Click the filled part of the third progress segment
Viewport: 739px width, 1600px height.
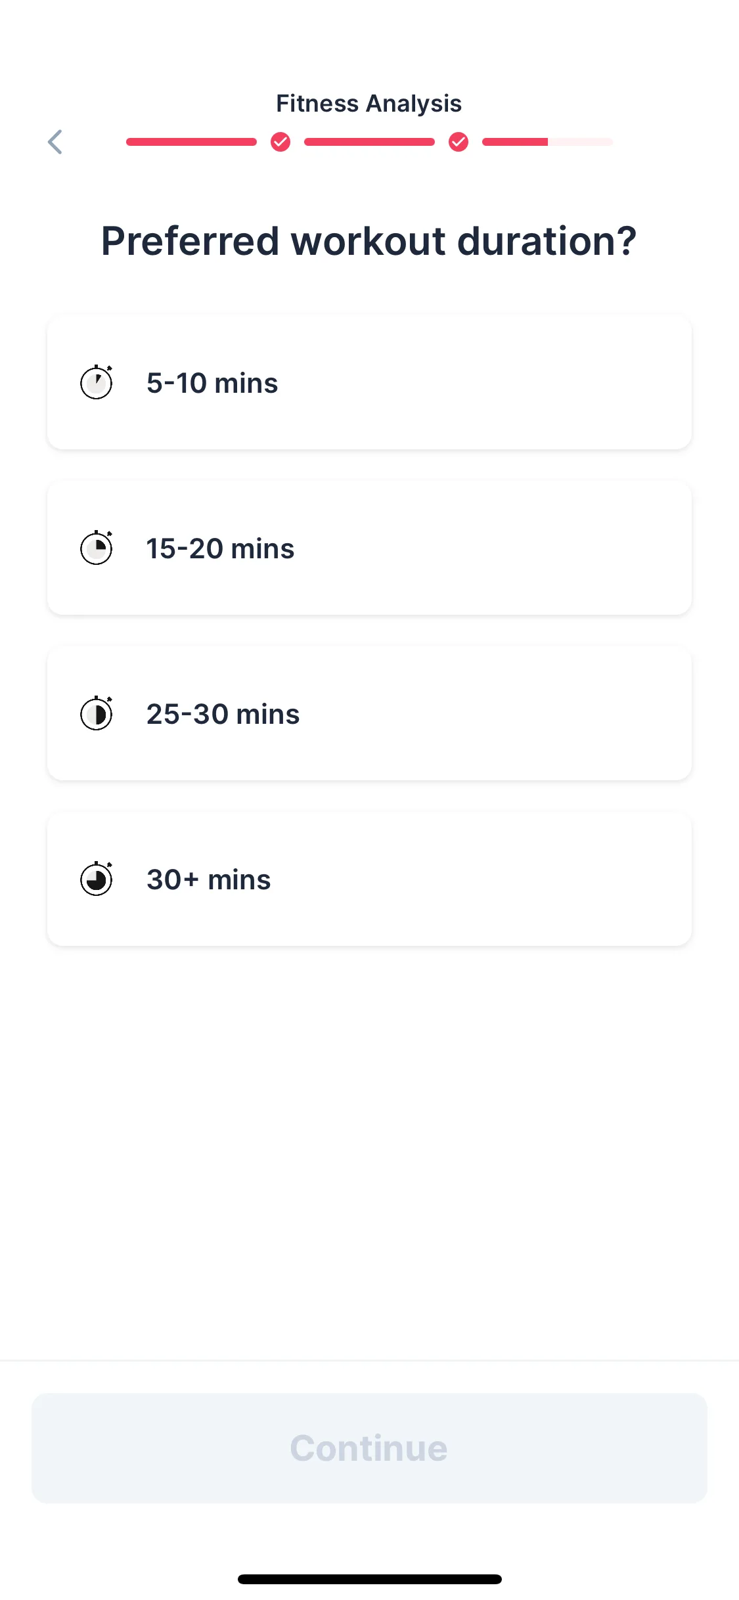[515, 142]
